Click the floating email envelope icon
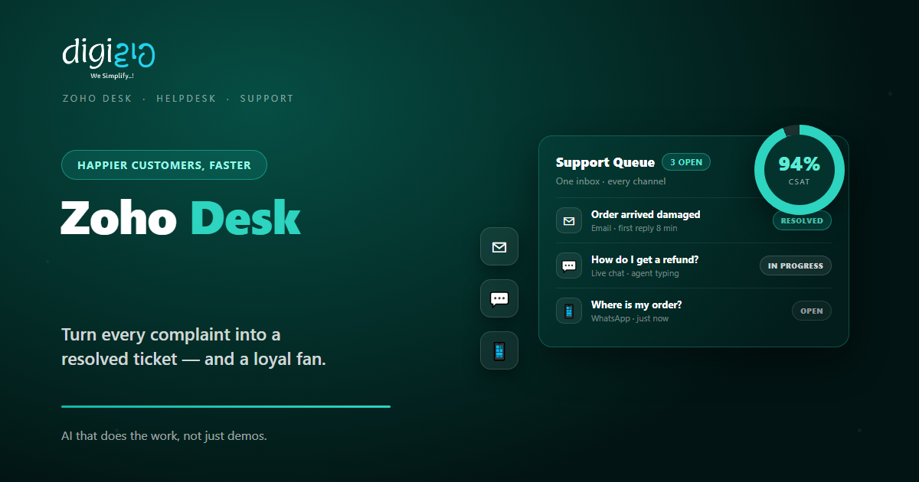The height and width of the screenshot is (482, 919). (499, 247)
